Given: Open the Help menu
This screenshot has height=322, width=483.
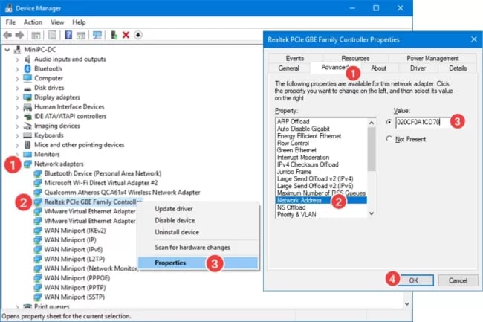Looking at the screenshot, I should pos(79,22).
